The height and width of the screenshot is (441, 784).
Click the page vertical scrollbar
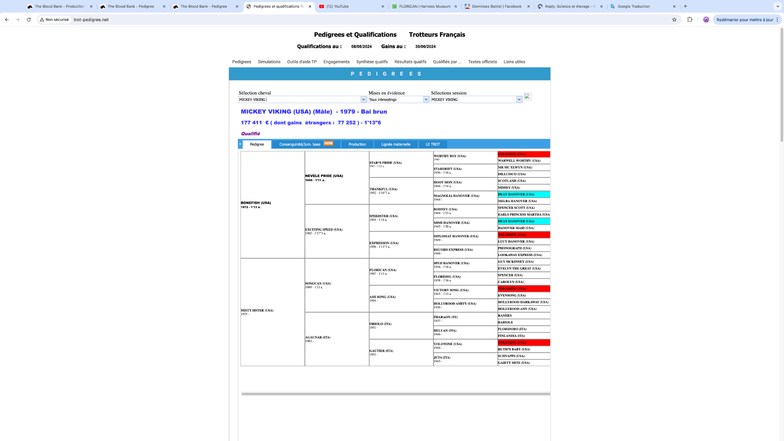(782, 85)
